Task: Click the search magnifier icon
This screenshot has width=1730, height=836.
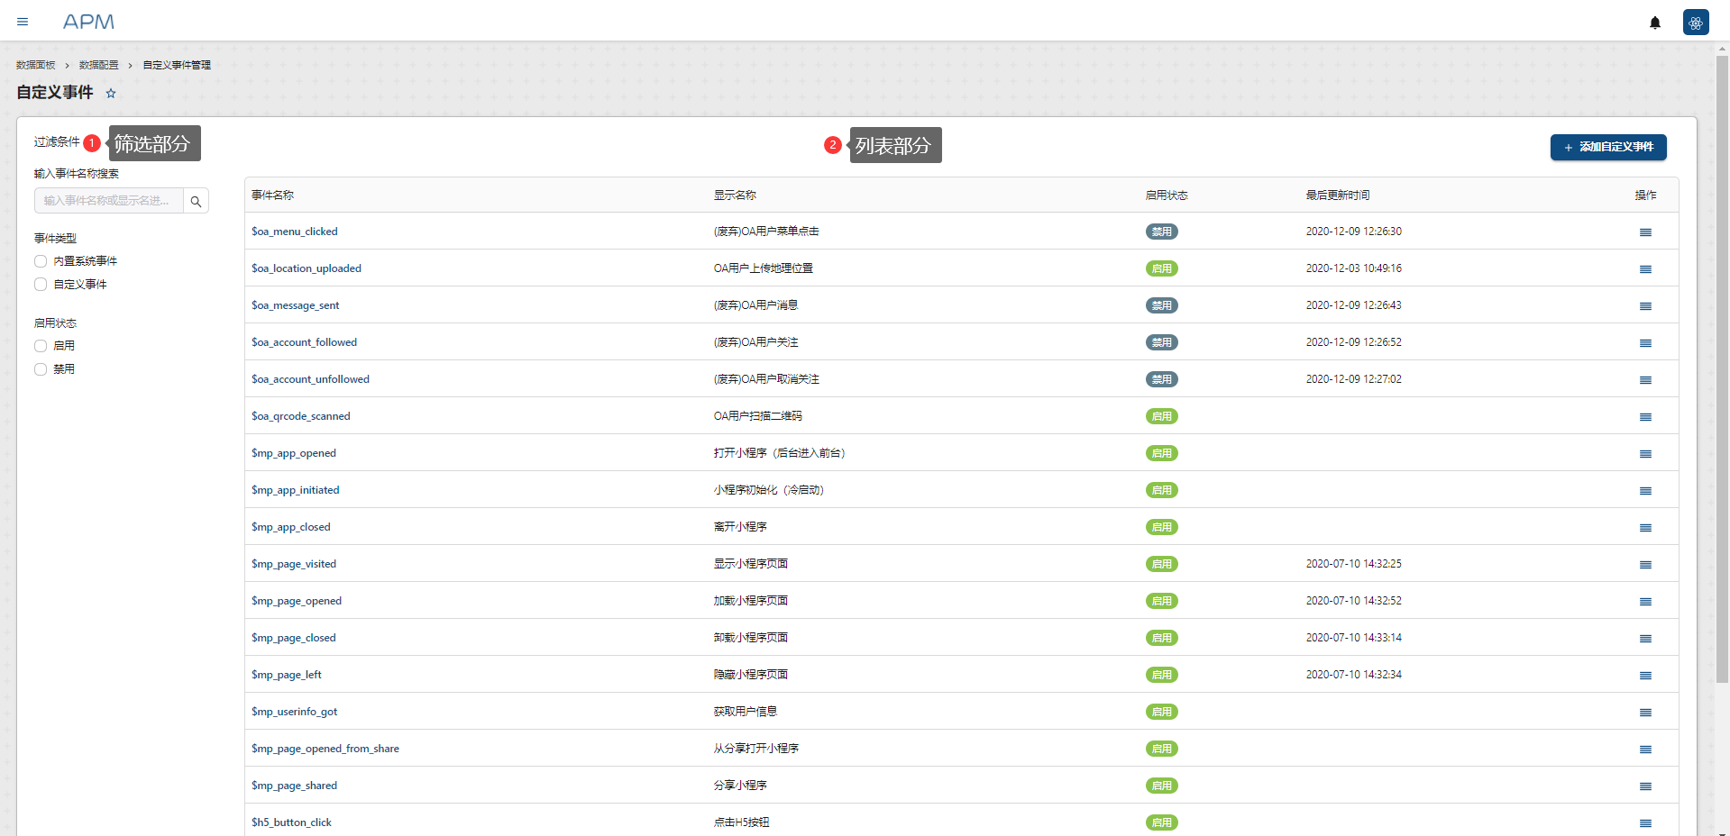Action: (196, 201)
